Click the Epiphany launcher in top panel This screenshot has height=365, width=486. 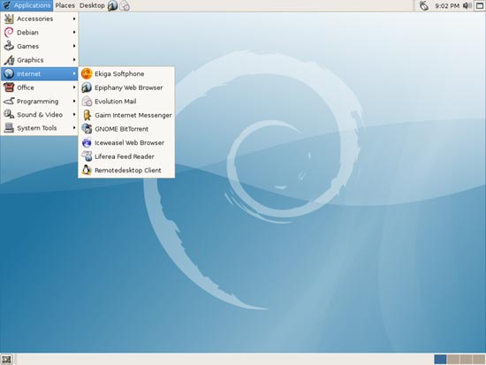coord(112,5)
